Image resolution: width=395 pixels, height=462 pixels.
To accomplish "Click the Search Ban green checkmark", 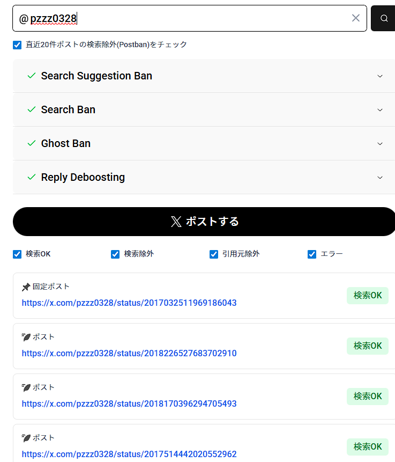I will (32, 109).
